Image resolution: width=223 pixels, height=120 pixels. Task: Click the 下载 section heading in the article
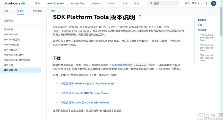57,58
